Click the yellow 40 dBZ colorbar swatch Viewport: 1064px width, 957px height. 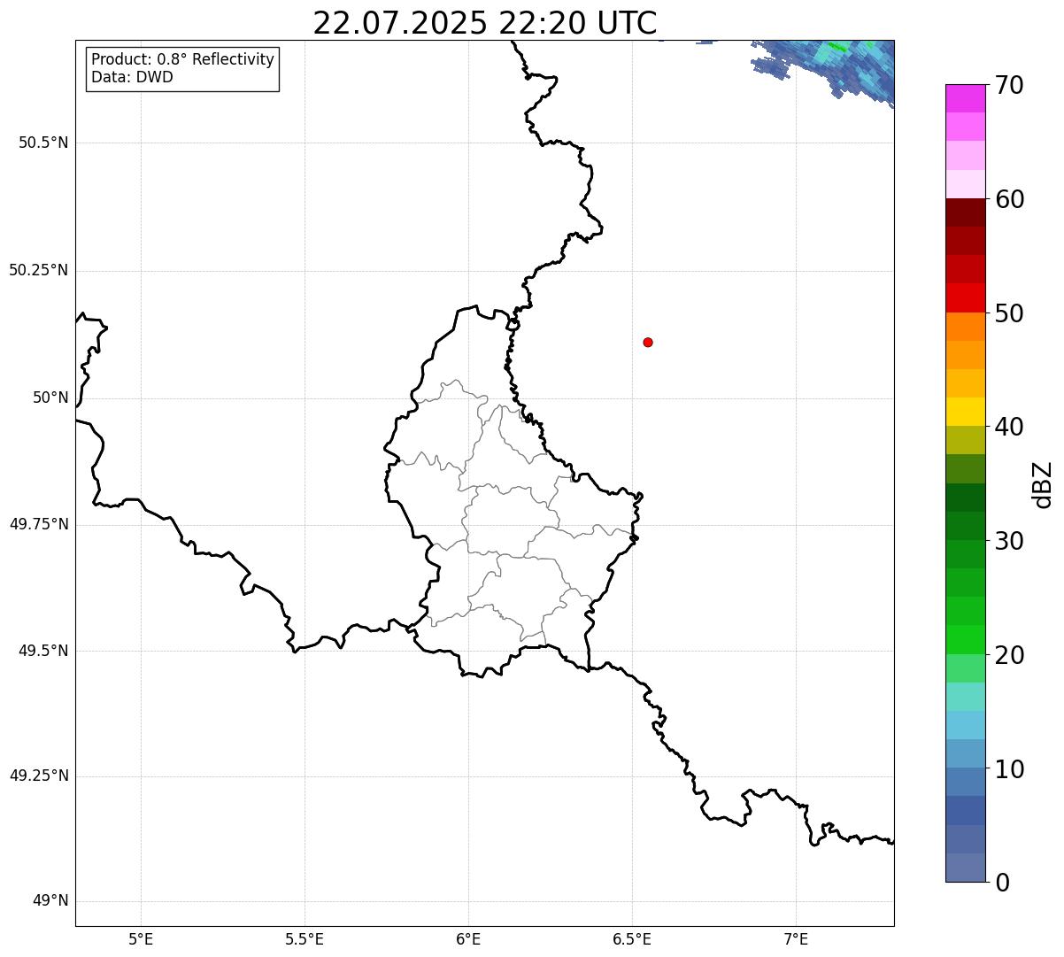pos(965,412)
